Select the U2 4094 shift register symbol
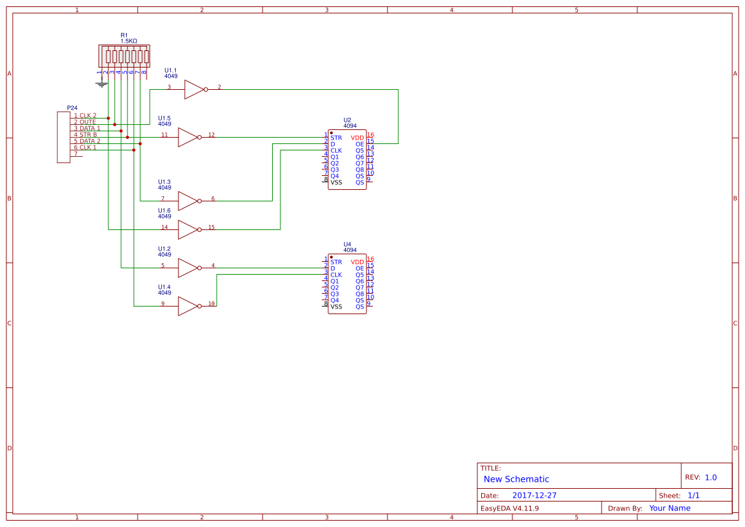Screen dimensions: 745x527 (x=346, y=158)
